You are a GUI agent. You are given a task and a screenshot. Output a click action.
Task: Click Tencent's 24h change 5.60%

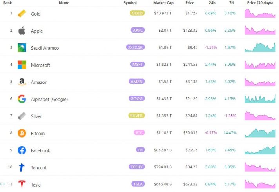tap(211, 167)
